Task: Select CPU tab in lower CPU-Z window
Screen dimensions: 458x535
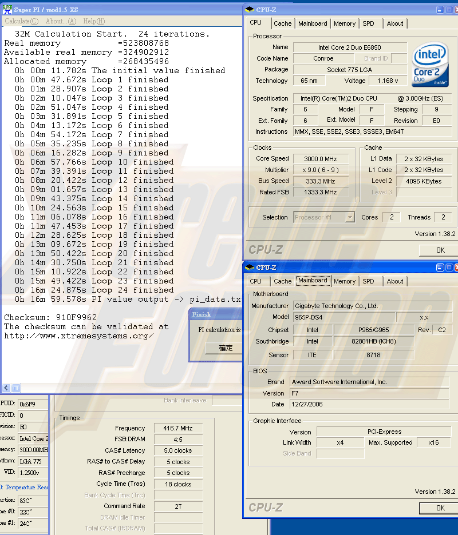Action: click(x=255, y=281)
